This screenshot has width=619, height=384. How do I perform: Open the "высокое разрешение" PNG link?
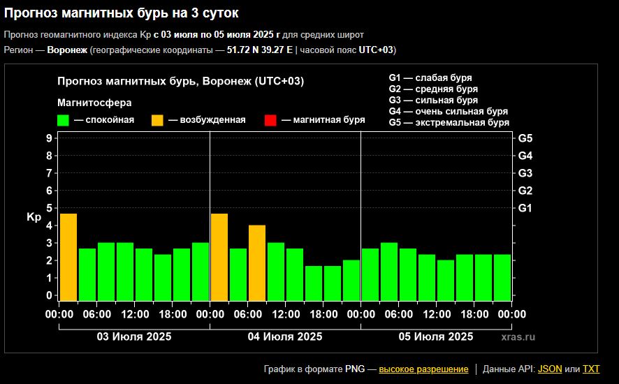click(x=423, y=369)
